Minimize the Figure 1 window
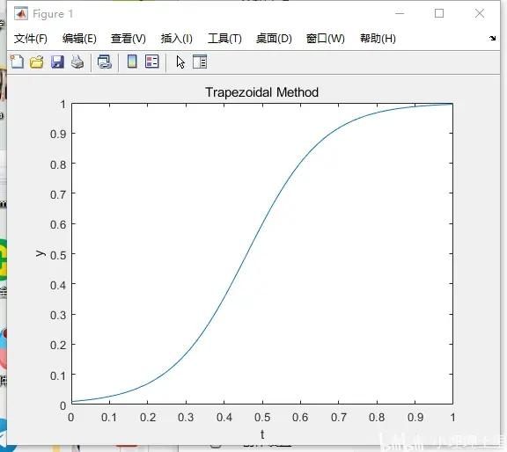Image resolution: width=507 pixels, height=452 pixels. pos(400,13)
